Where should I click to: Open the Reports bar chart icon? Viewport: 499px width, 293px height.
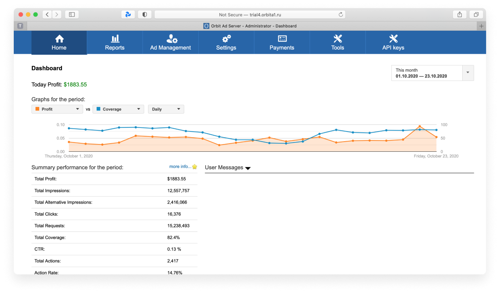click(115, 38)
